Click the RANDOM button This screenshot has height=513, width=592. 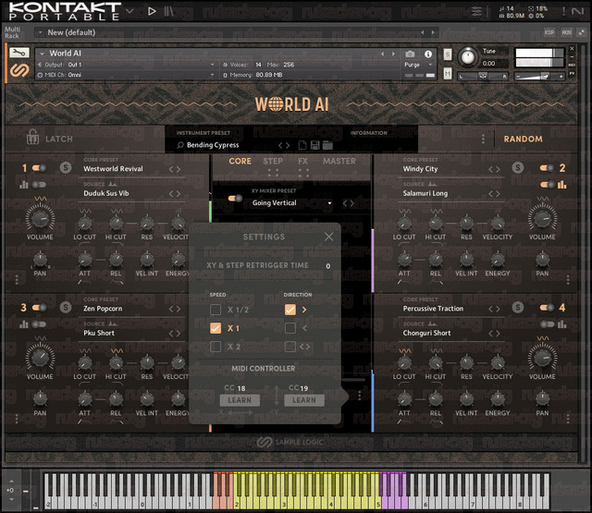[x=523, y=139]
